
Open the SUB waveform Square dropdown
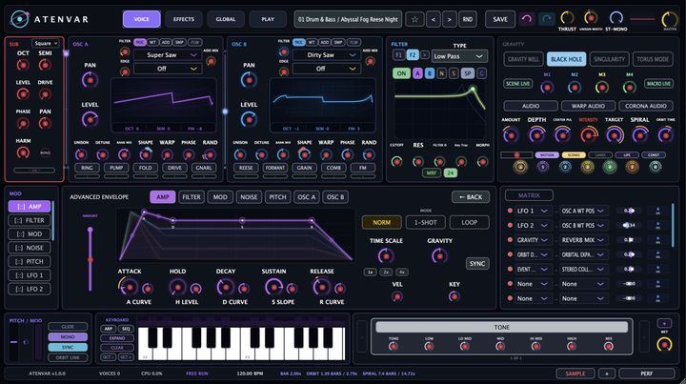[46, 43]
